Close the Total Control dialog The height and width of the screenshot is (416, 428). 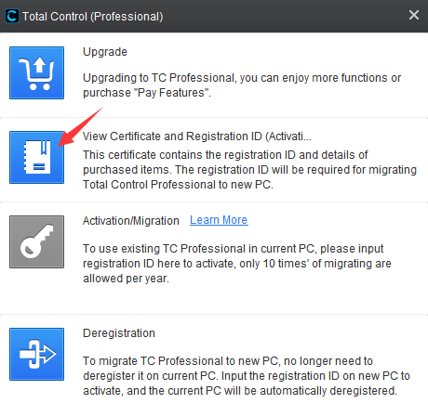[x=414, y=15]
